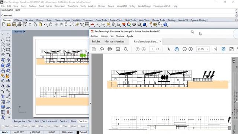The height and width of the screenshot is (134, 238).
Task: Select the Acrobat arrow selection tool
Action: [x=168, y=49]
